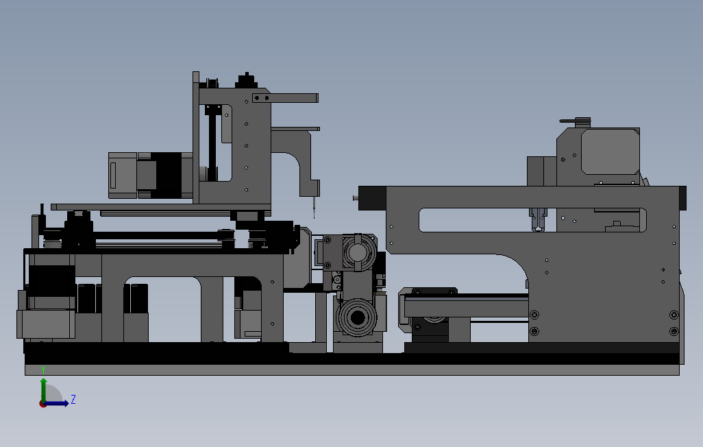703x447 pixels.
Task: Click the "Y" label on orientation triad
Action: [43, 370]
